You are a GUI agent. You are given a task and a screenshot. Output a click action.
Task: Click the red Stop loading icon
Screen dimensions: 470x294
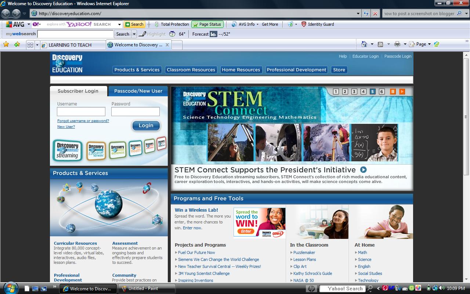click(x=375, y=14)
